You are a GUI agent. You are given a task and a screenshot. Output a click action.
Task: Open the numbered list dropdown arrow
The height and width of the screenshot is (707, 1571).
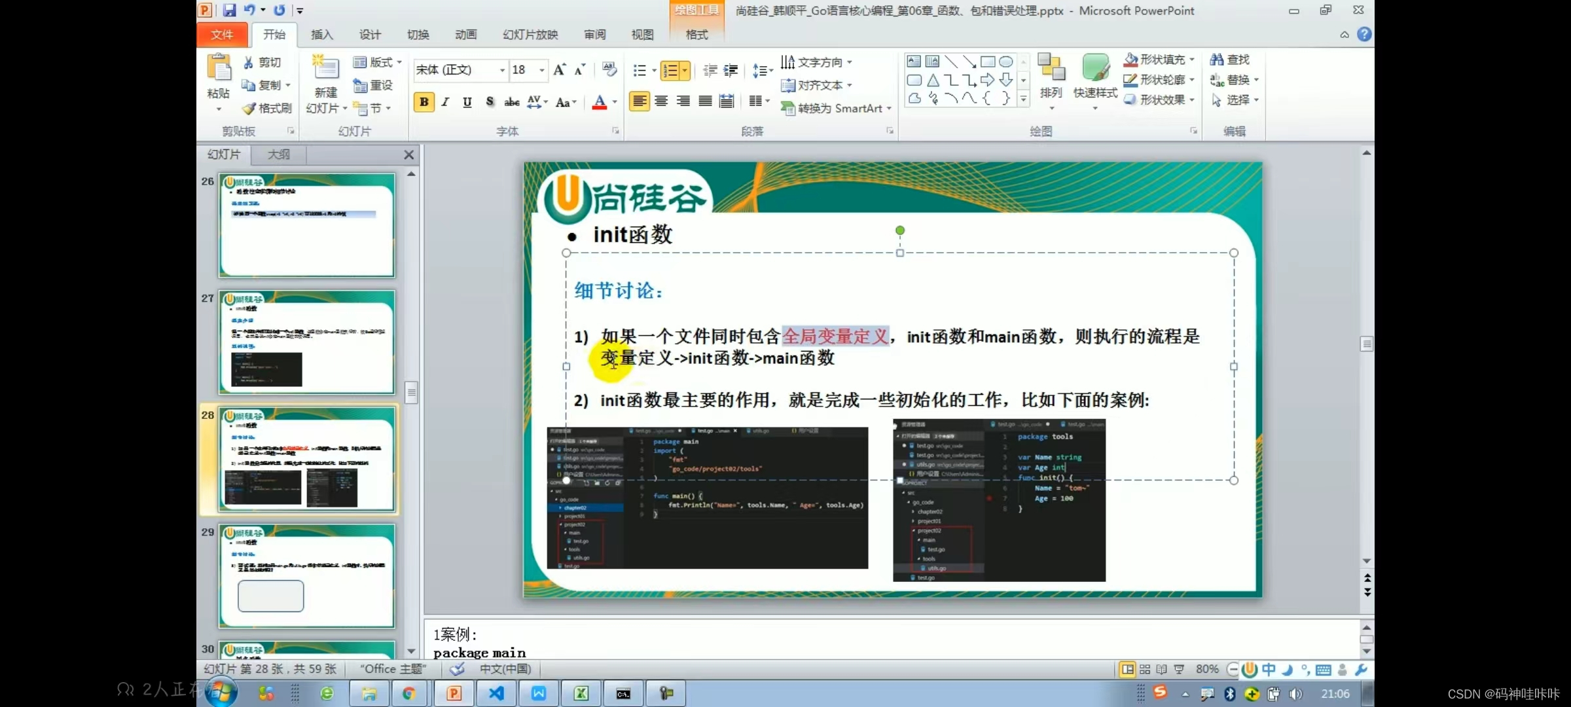685,70
